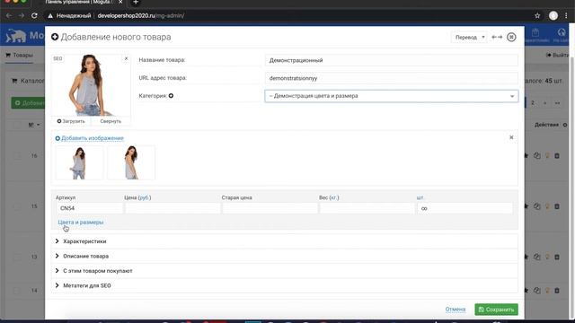Select the first additional image thumbnail
This screenshot has width=575, height=323.
79,162
